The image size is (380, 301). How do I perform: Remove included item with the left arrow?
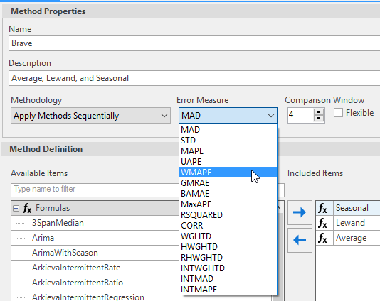coord(300,240)
